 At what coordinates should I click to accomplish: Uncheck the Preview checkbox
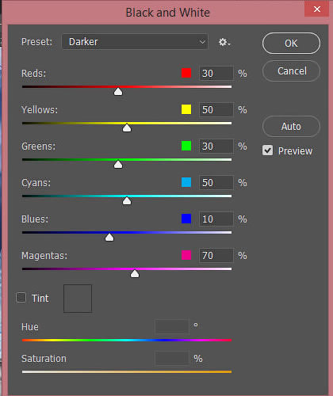[x=267, y=150]
